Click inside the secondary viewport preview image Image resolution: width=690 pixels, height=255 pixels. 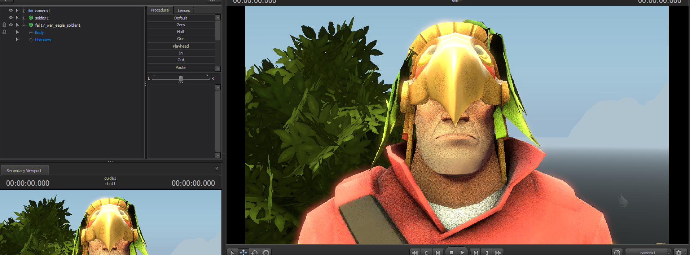coord(111,222)
